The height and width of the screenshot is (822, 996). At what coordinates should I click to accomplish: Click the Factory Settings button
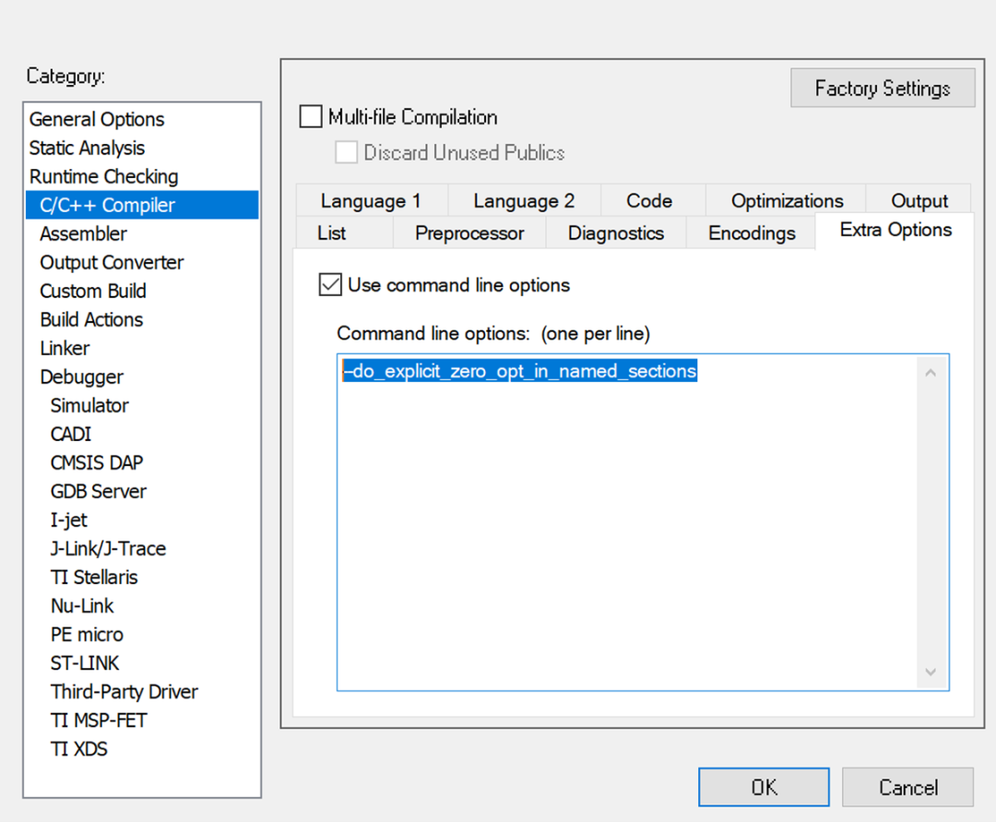click(882, 87)
